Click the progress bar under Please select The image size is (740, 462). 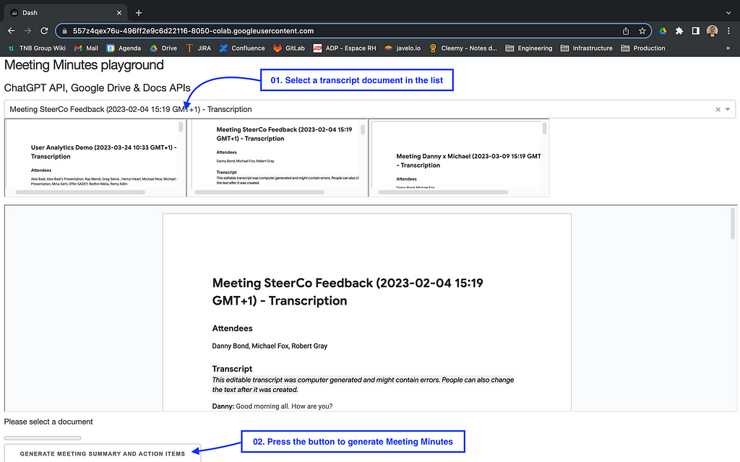click(x=43, y=438)
